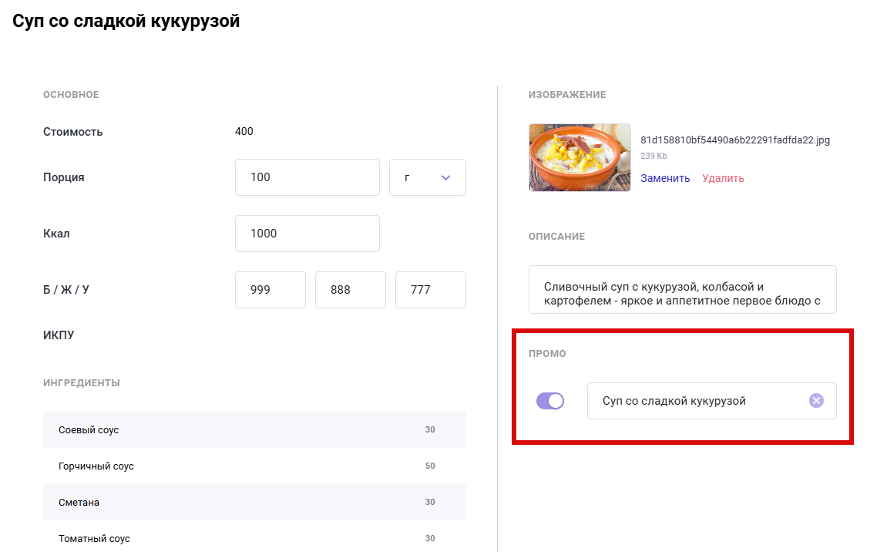Viewport: 887px width, 552px height.
Task: Select the Сметана ingredient row
Action: 254,502
